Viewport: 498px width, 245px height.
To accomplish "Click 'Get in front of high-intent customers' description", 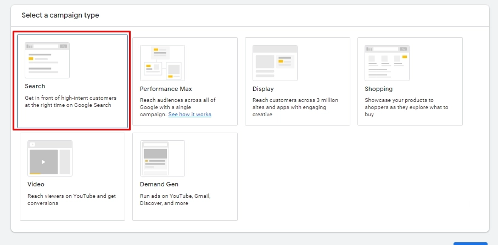I will (x=70, y=101).
